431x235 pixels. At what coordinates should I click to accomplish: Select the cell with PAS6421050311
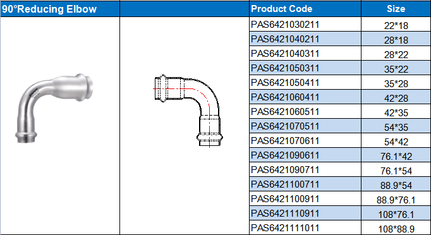point(305,68)
